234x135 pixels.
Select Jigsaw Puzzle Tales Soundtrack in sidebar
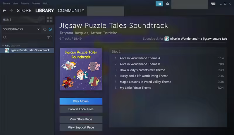27,50
